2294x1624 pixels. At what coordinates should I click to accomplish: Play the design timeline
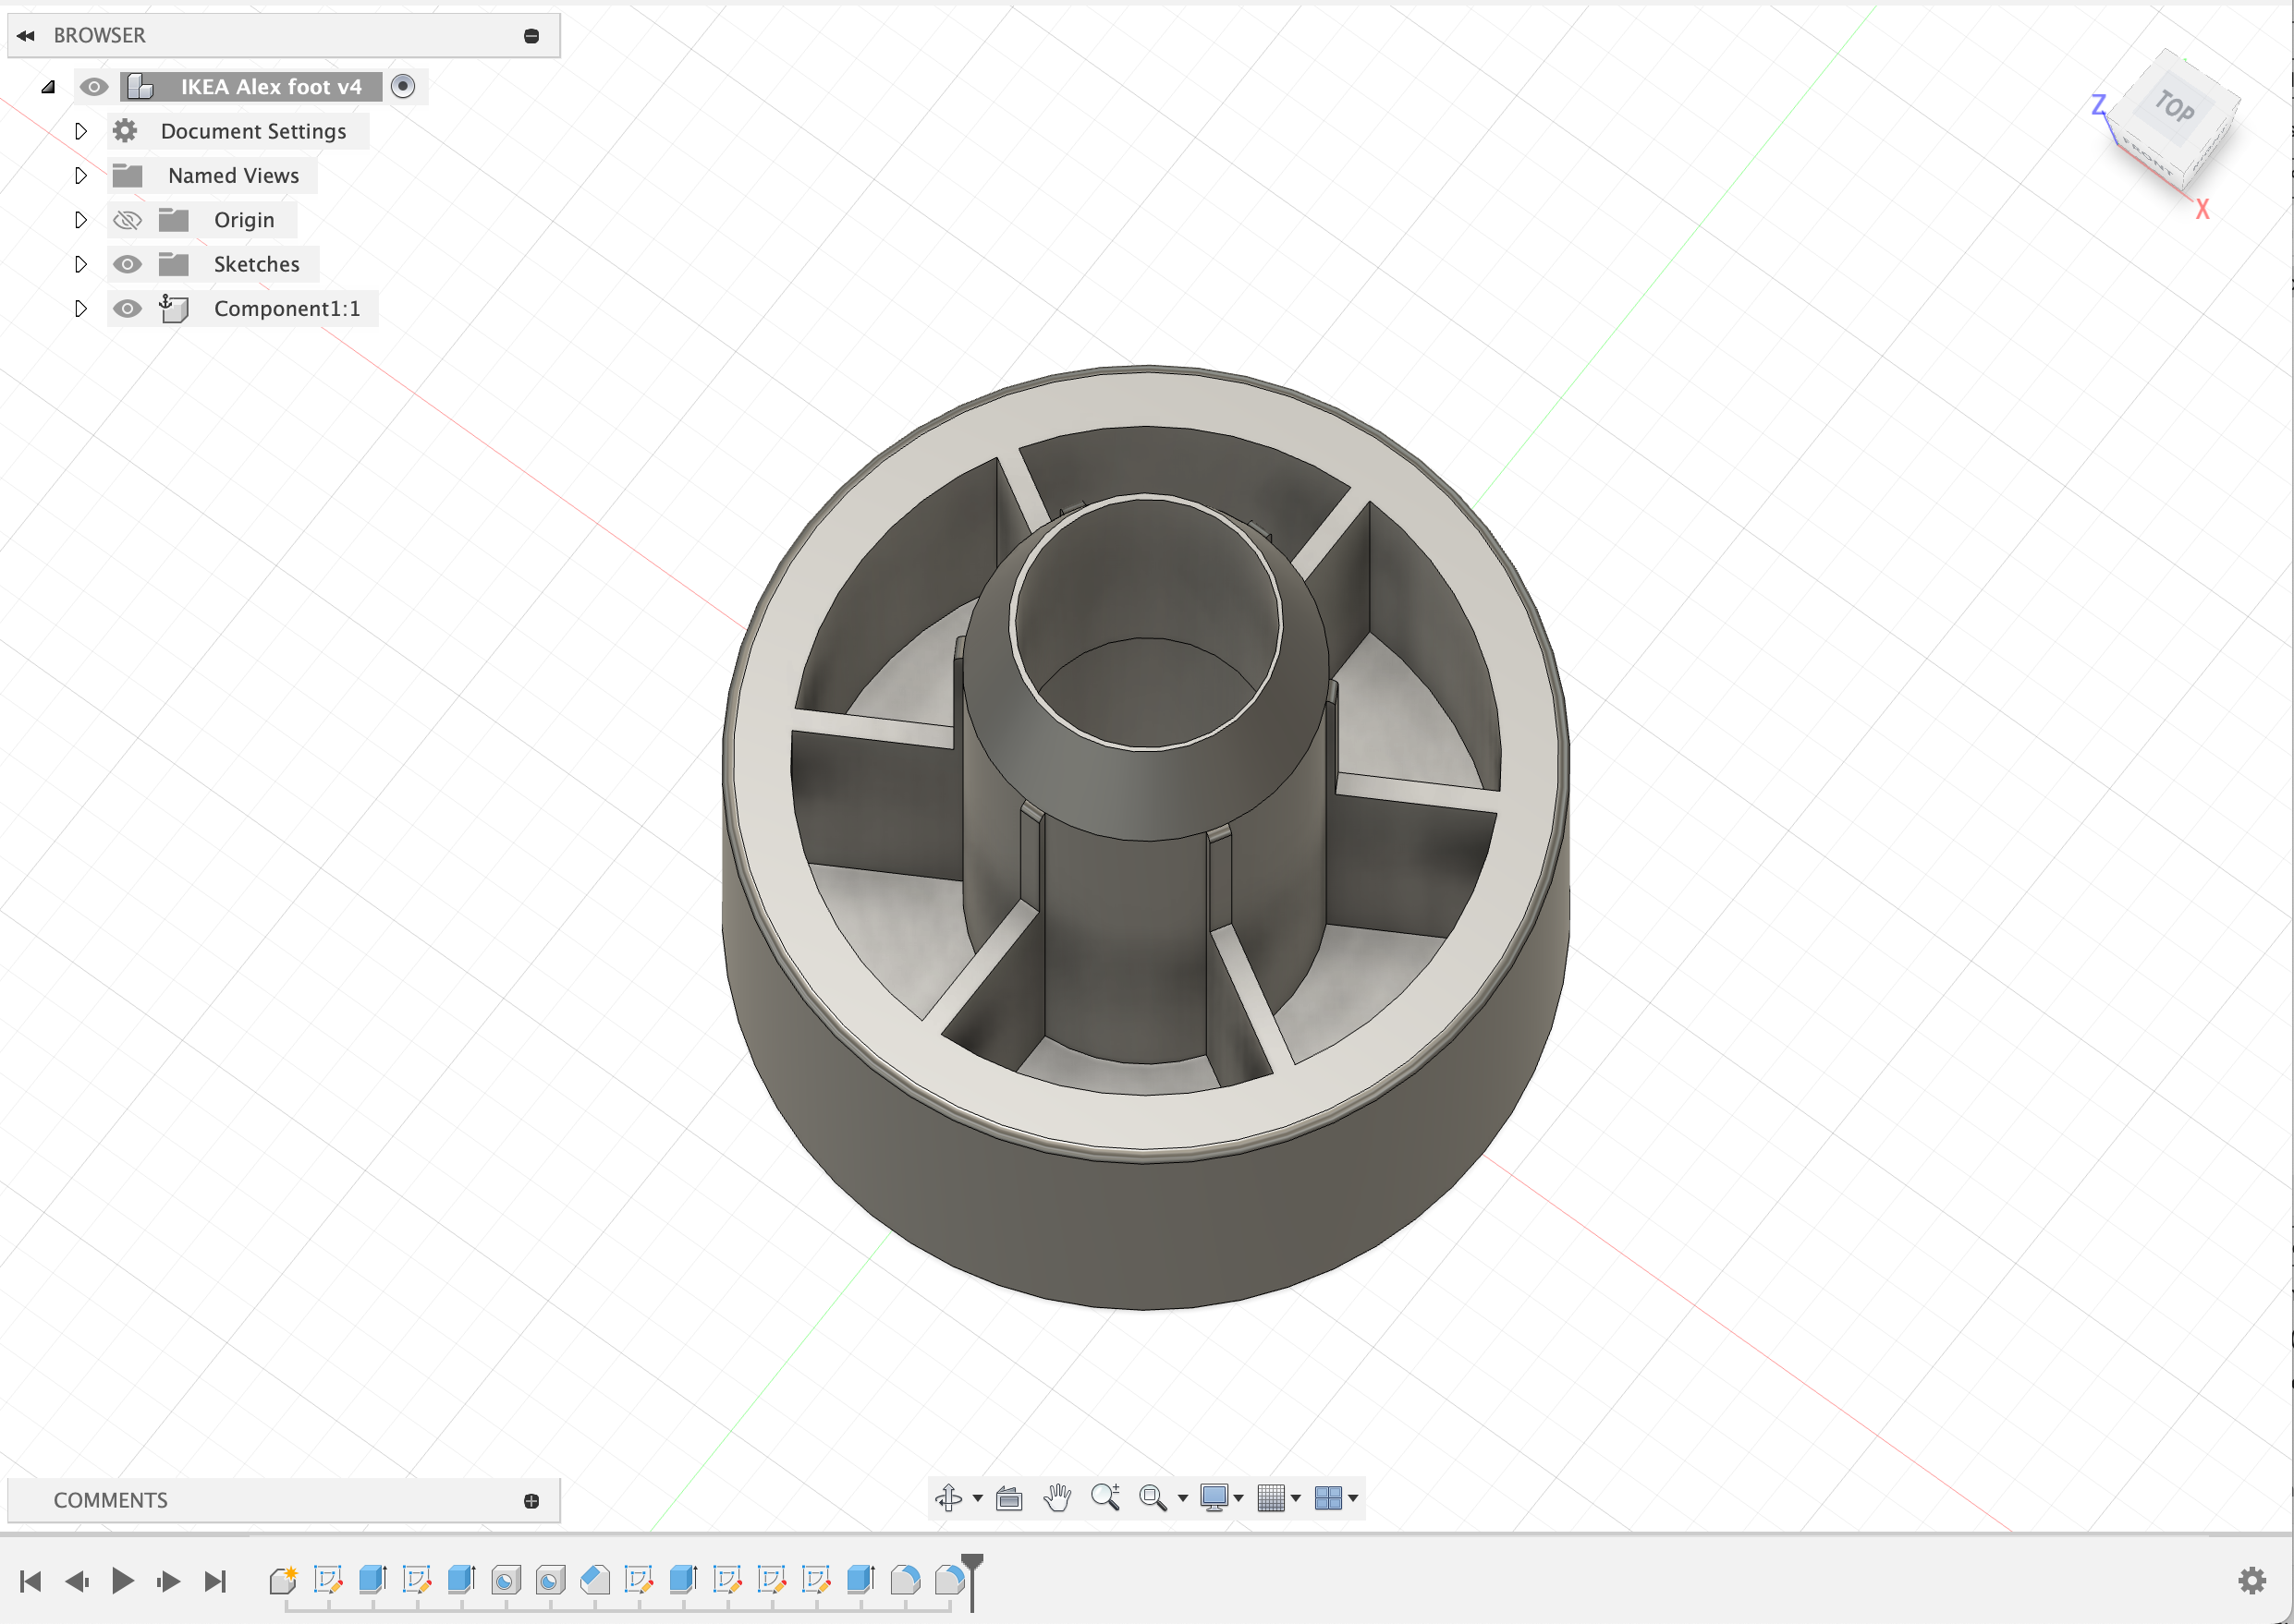(122, 1581)
